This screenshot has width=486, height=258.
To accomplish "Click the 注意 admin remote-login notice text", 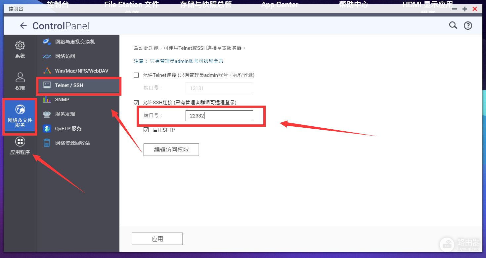I will tap(179, 61).
